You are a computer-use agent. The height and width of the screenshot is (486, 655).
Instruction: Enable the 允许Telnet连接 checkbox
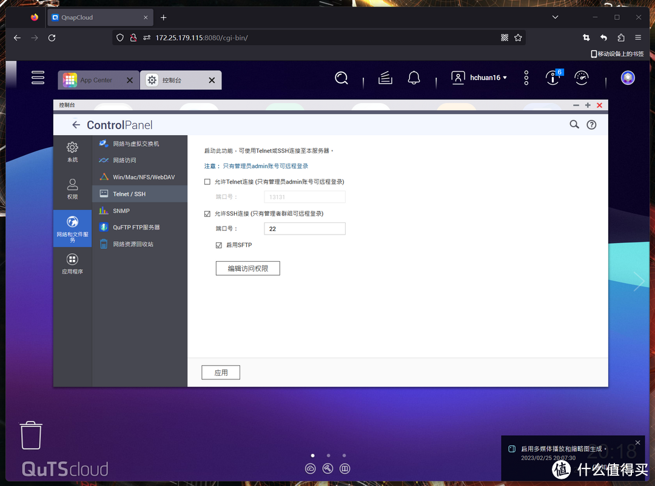pyautogui.click(x=207, y=182)
